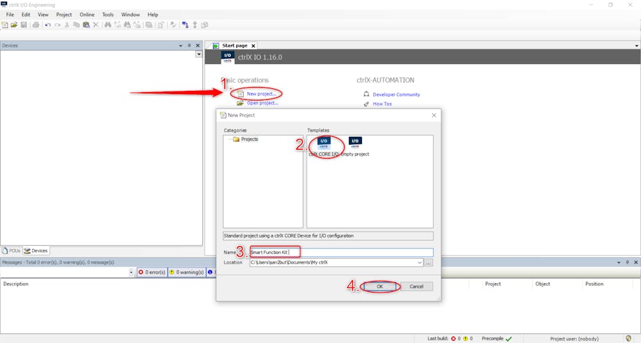The image size is (641, 343).
Task: Open the Messages panel options dropdown arrow
Action: tap(619, 262)
